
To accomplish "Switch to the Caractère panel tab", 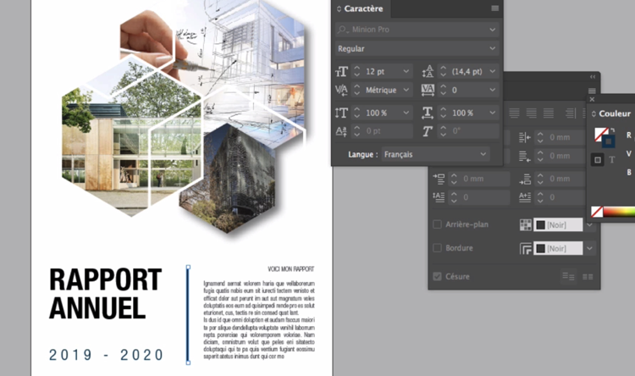I will coord(363,8).
